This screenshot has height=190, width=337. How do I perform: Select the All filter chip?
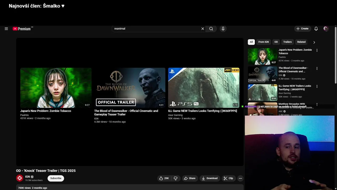(251, 42)
